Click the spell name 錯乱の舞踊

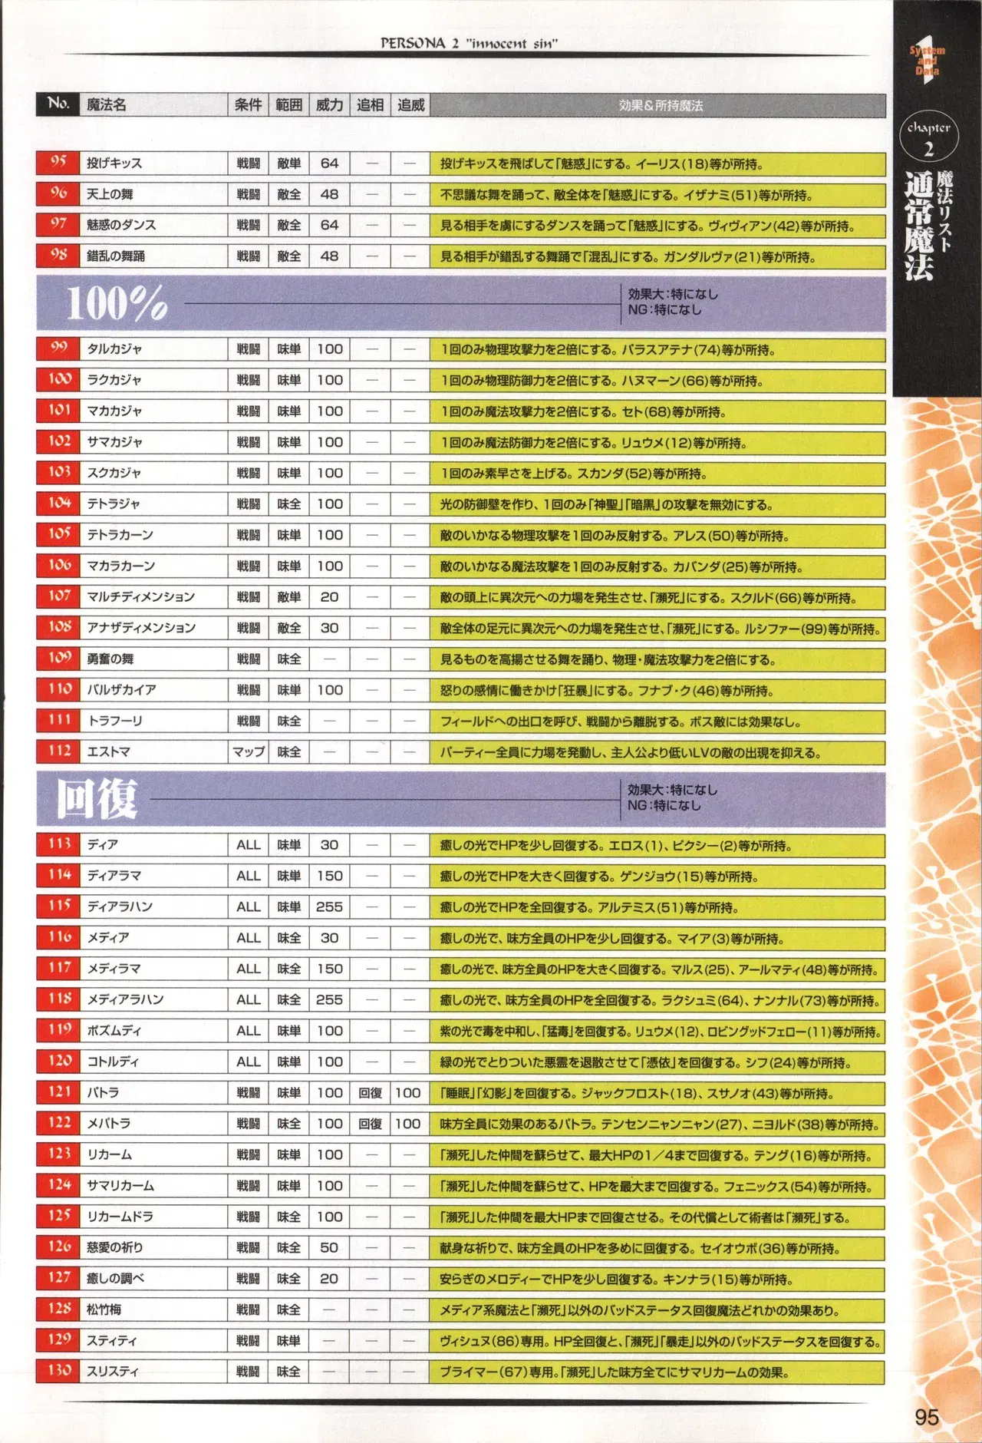(x=115, y=256)
